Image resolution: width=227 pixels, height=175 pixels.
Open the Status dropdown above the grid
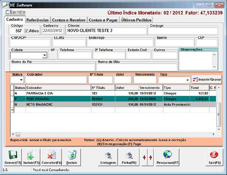click(x=21, y=80)
